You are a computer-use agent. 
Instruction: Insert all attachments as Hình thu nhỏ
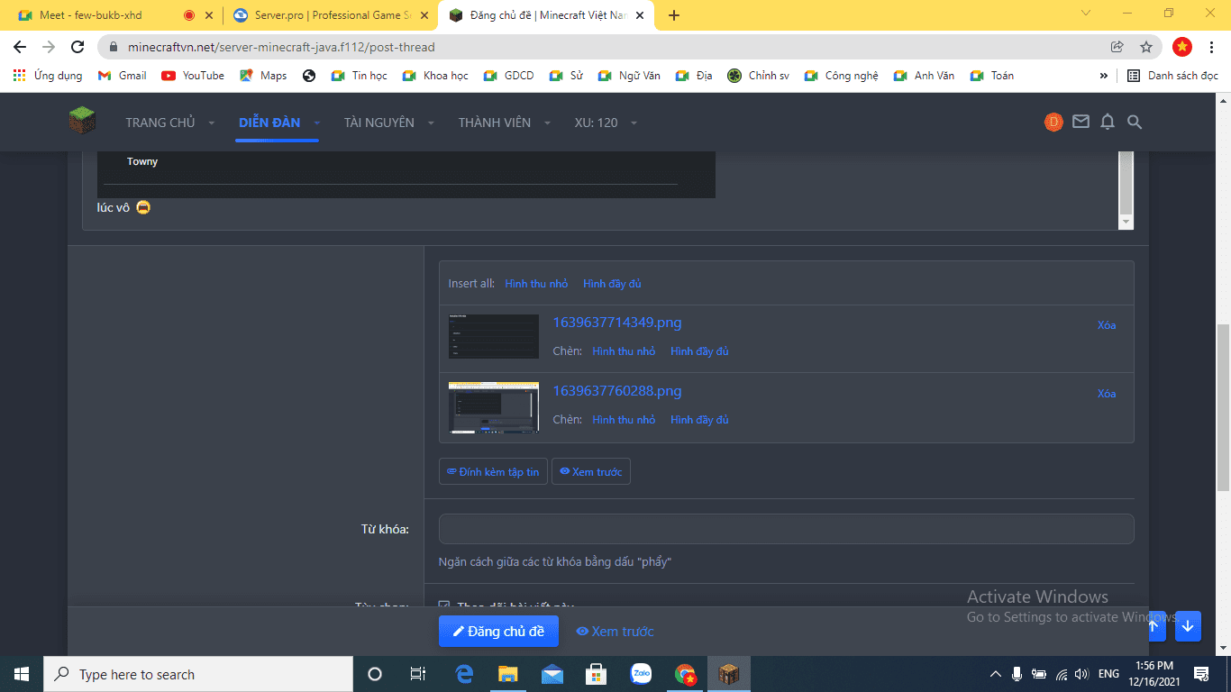tap(536, 284)
